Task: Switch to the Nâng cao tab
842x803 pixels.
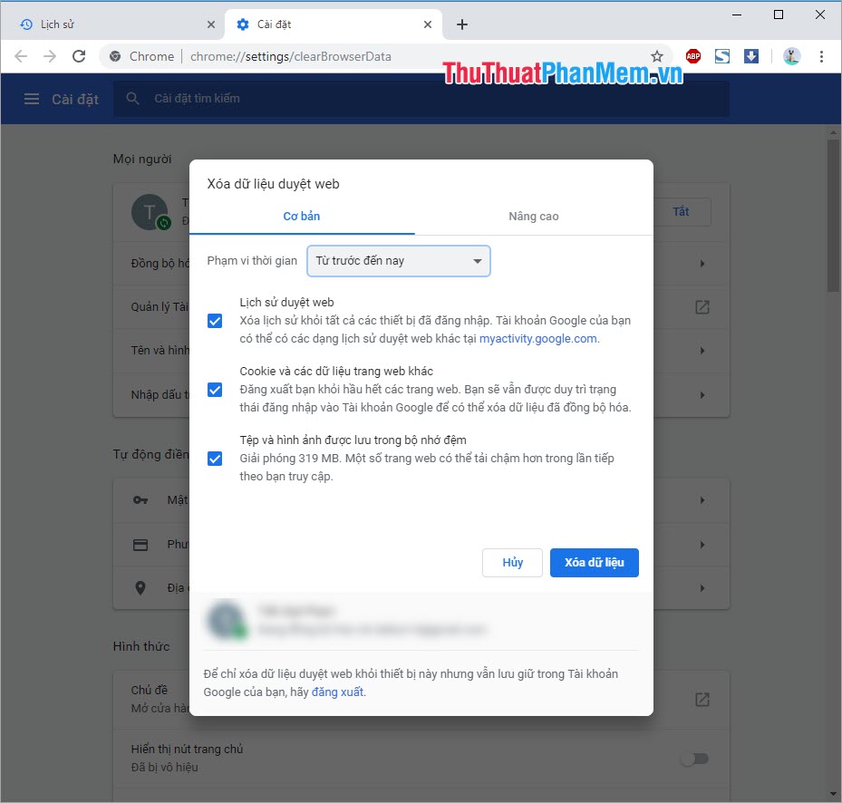Action: (534, 217)
